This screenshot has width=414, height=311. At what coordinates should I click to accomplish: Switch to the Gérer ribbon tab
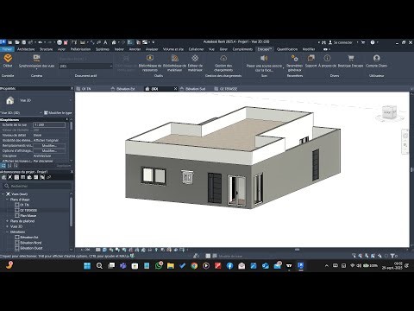[223, 49]
